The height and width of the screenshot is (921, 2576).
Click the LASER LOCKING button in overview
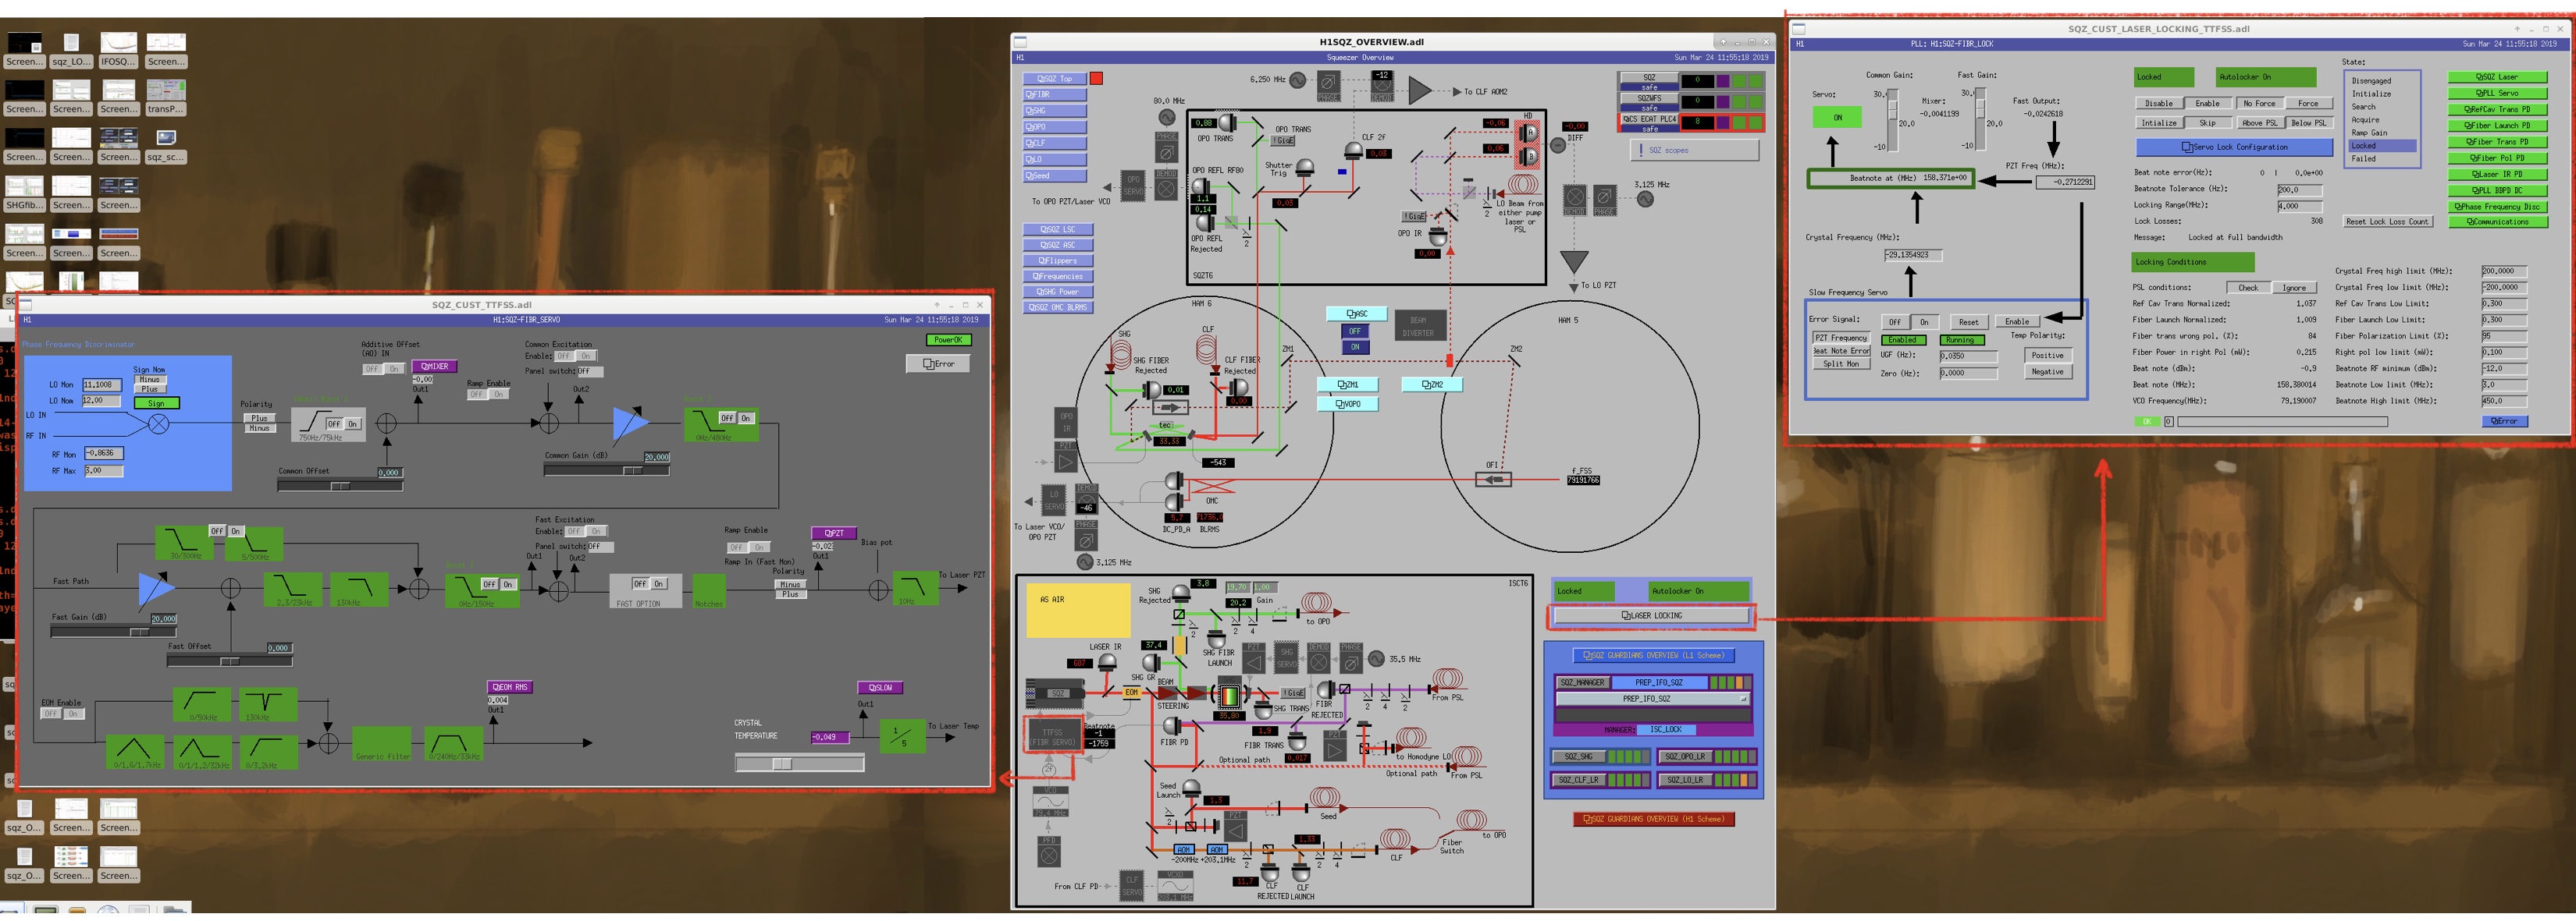[x=1651, y=615]
